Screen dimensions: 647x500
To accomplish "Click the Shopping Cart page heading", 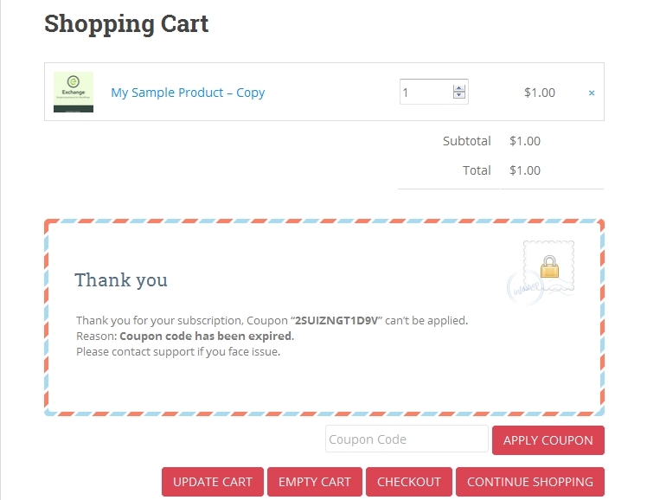I will click(126, 23).
